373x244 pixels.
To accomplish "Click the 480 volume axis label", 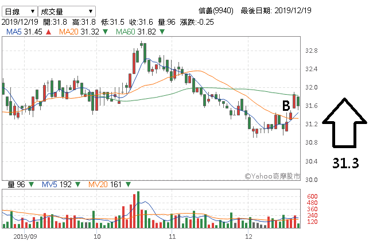I will [x=312, y=203].
